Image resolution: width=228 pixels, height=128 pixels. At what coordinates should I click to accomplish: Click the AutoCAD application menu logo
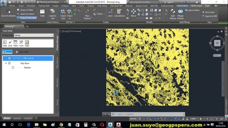[3, 3]
